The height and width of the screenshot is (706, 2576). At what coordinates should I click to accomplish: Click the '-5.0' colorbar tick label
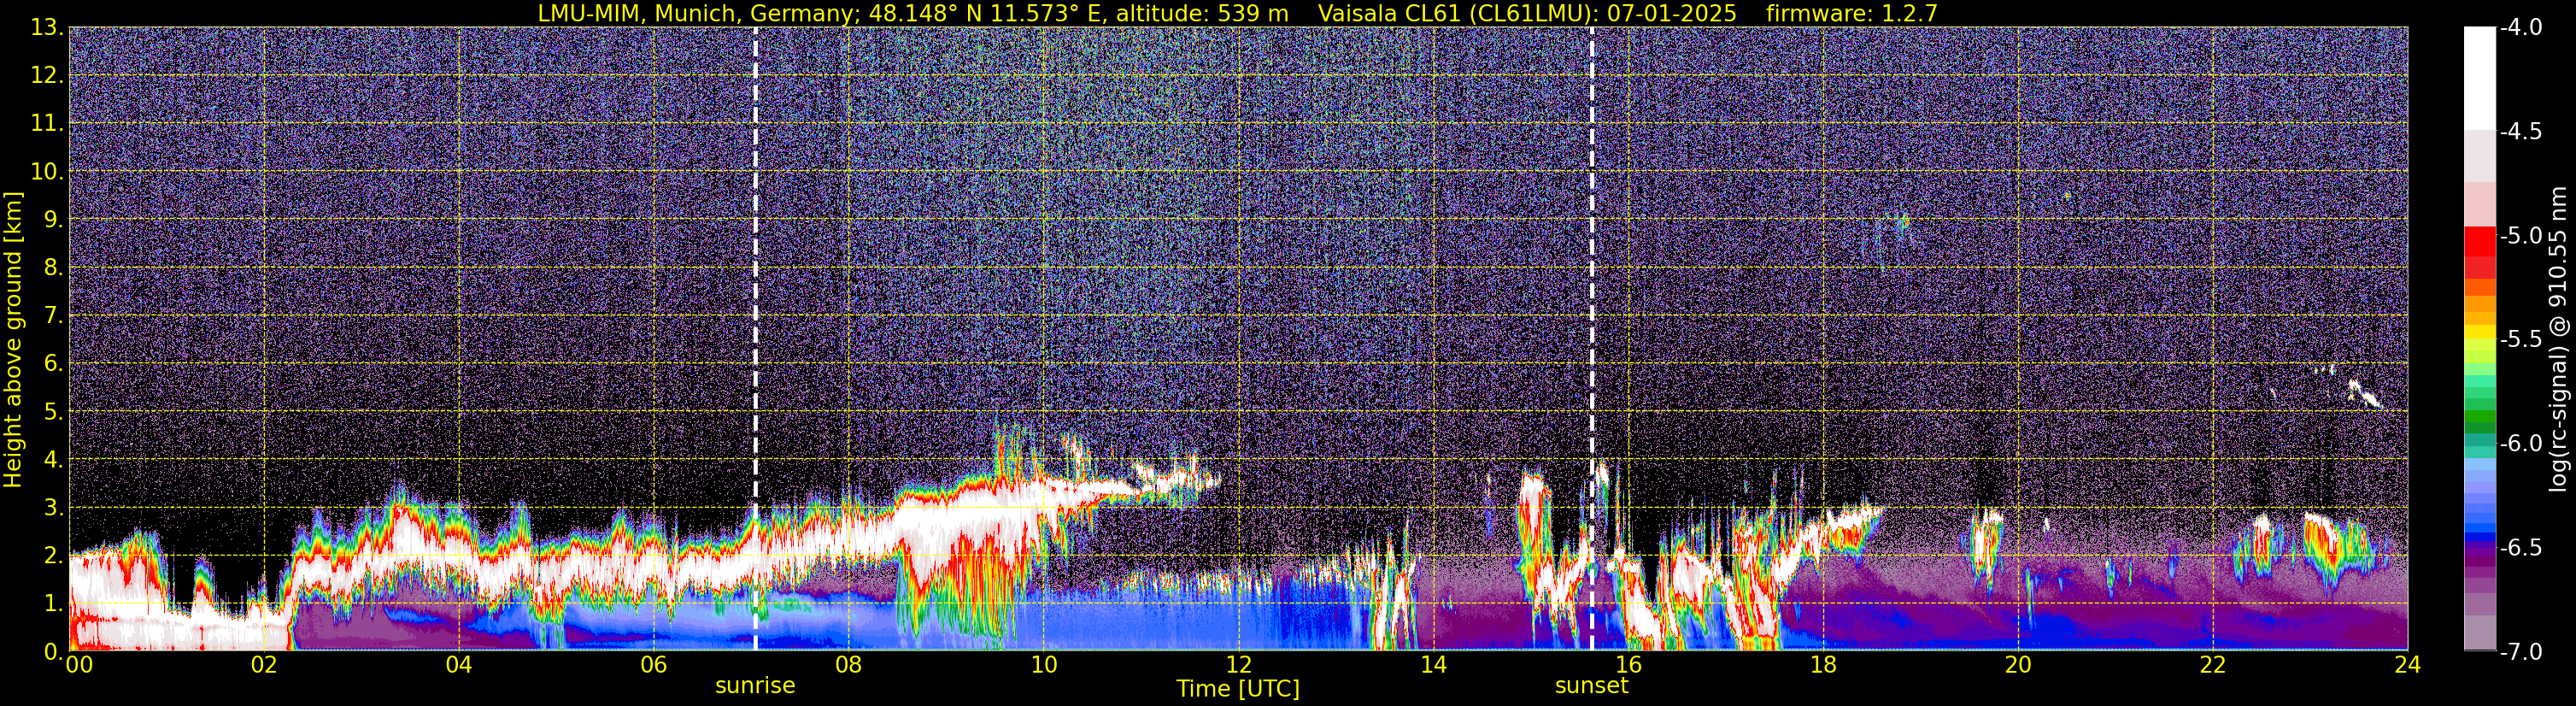[2520, 236]
